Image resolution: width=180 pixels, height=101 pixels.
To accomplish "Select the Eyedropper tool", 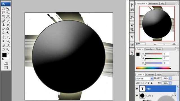I will [8, 45].
